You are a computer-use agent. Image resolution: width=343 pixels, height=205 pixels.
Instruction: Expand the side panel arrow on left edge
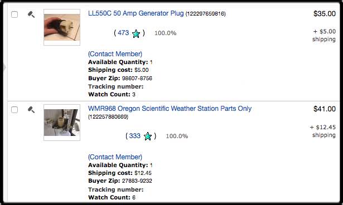tap(4, 67)
